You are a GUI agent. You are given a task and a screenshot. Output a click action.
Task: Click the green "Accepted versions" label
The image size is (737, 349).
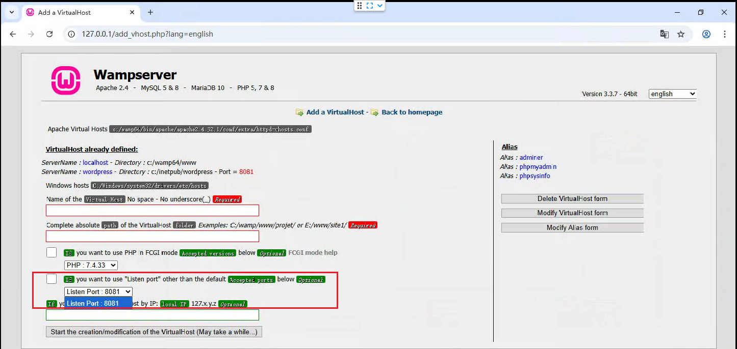click(x=208, y=253)
